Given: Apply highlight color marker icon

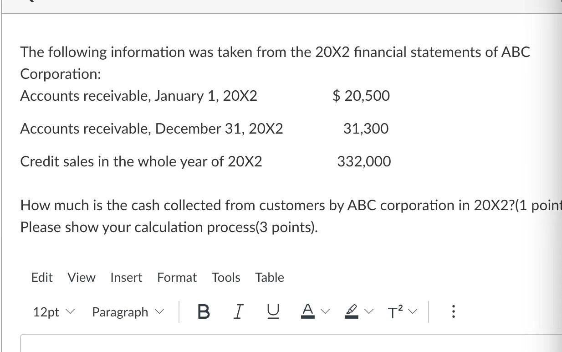Looking at the screenshot, I should click(350, 312).
